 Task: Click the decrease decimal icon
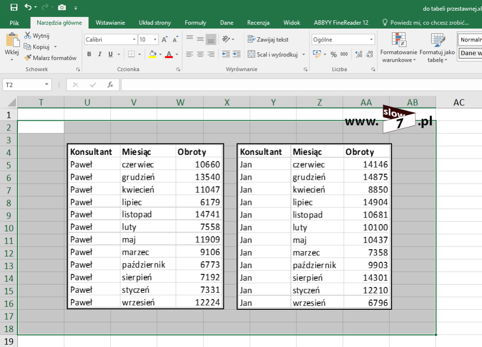point(369,55)
